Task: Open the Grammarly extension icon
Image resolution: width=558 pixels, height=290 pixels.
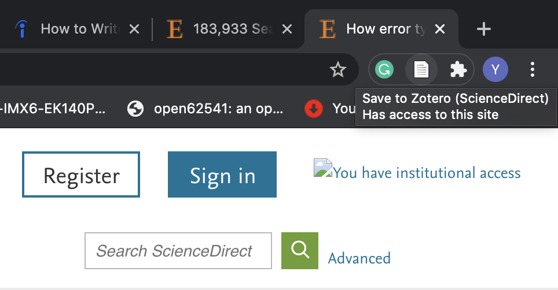Action: (x=384, y=70)
